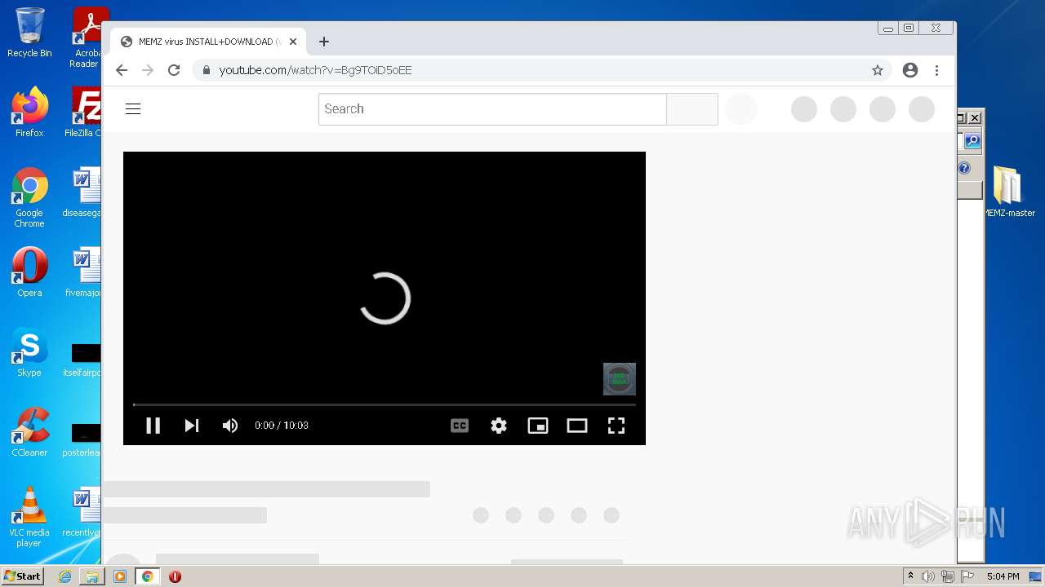Open media player taskbar icon
The height and width of the screenshot is (587, 1045).
click(x=120, y=576)
